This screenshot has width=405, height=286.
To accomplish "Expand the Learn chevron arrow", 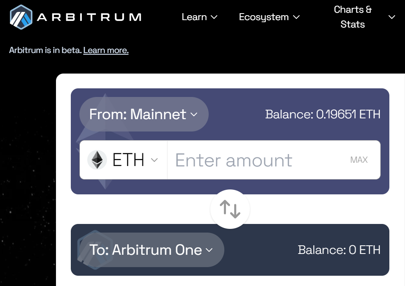I will click(x=214, y=17).
